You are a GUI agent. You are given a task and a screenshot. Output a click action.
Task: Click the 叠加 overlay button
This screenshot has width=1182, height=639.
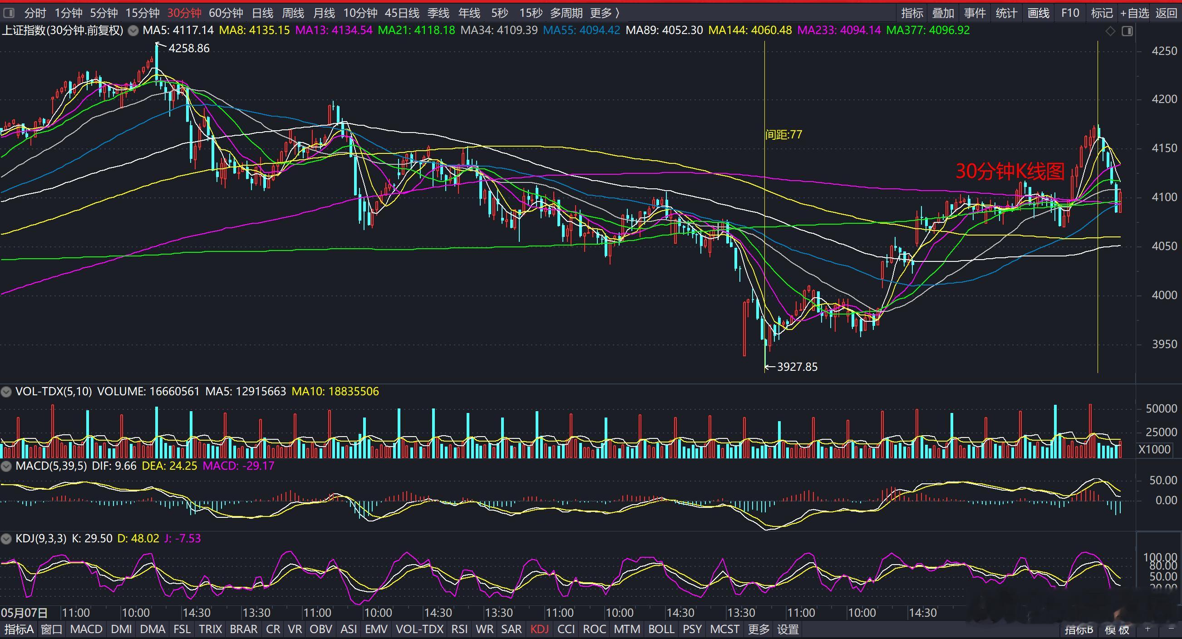(x=943, y=13)
